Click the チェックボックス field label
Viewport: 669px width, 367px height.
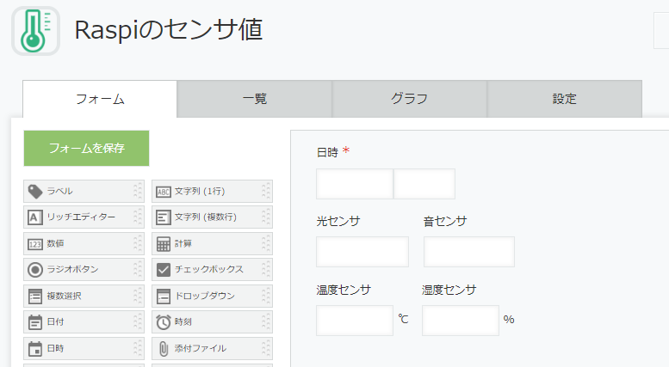click(209, 270)
